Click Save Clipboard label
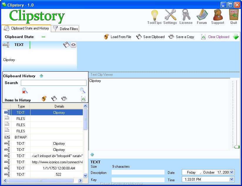This screenshot has height=186, width=242. 154,37
